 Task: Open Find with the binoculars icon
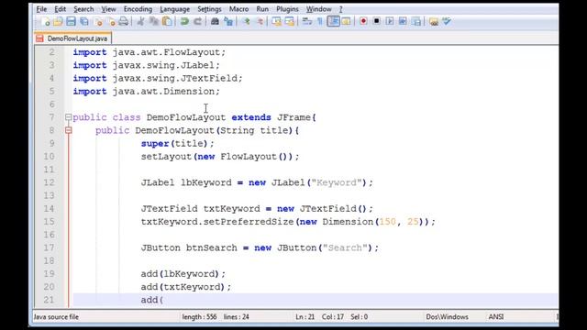pos(215,21)
